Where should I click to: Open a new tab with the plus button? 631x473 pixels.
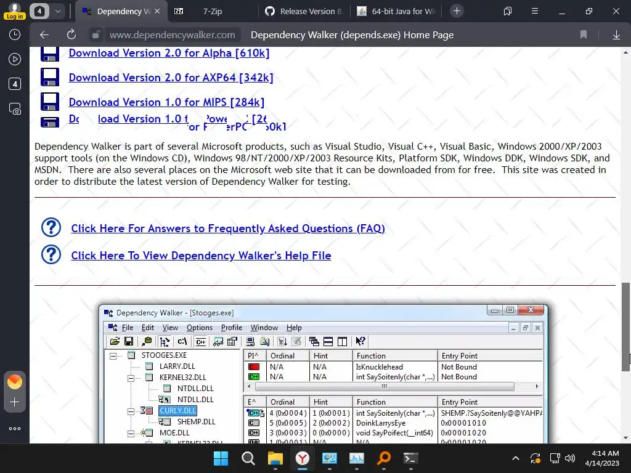pyautogui.click(x=457, y=11)
